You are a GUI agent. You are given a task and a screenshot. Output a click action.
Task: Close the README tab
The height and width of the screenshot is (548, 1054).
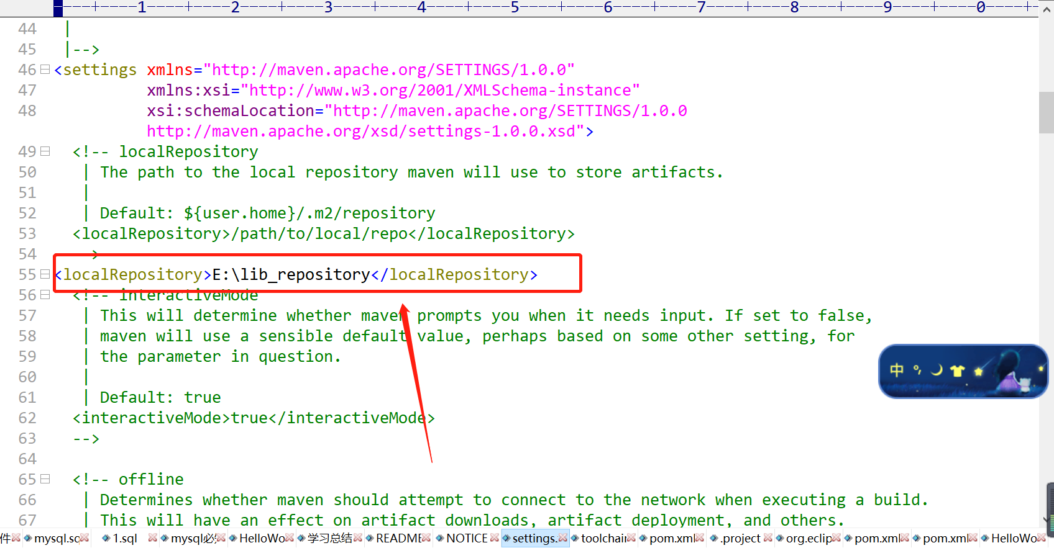(x=426, y=538)
